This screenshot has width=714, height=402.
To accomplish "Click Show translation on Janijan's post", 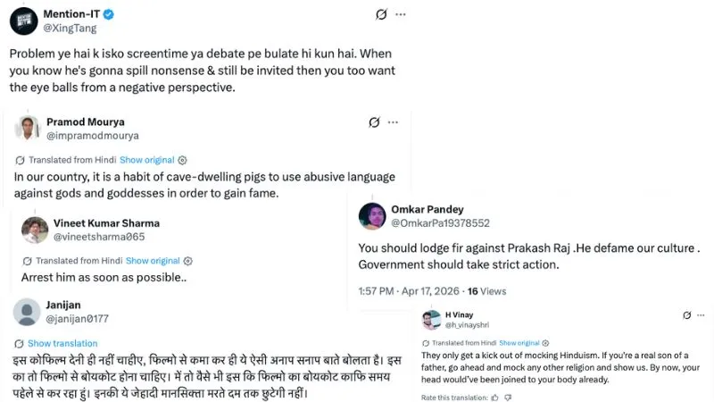I will 62,343.
